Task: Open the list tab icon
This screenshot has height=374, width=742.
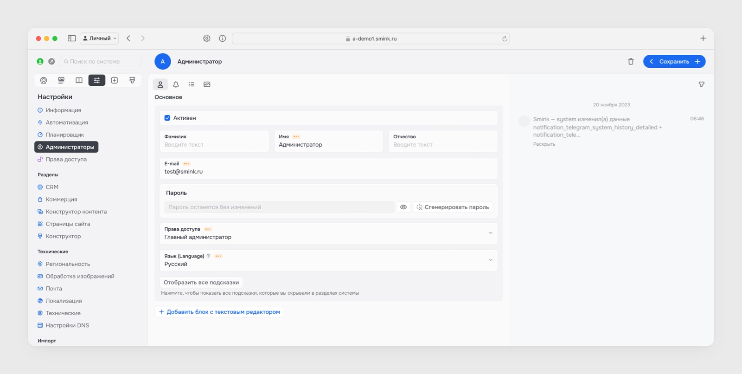Action: pos(192,84)
